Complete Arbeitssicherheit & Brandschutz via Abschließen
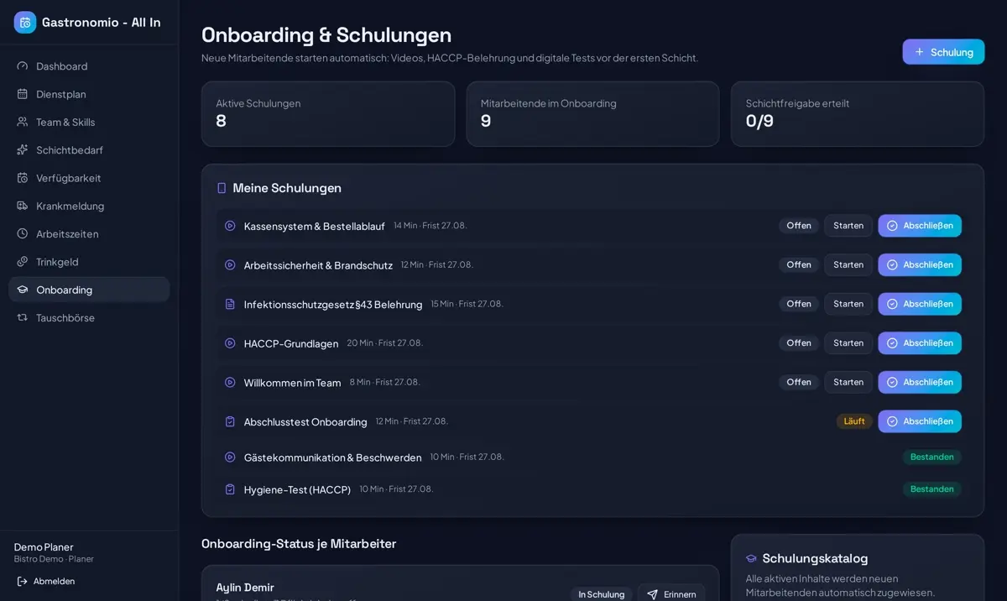Viewport: 1007px width, 601px height. click(x=920, y=265)
